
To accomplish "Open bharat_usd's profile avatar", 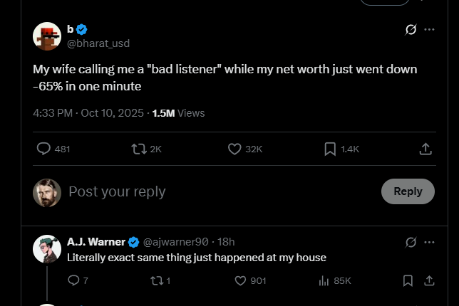I will [47, 36].
